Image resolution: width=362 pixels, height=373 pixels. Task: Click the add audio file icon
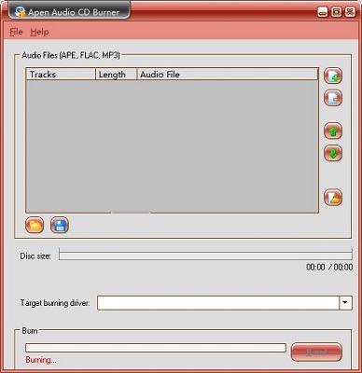pyautogui.click(x=333, y=76)
